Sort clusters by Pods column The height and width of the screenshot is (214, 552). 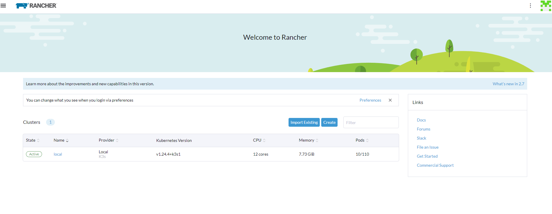pyautogui.click(x=362, y=140)
